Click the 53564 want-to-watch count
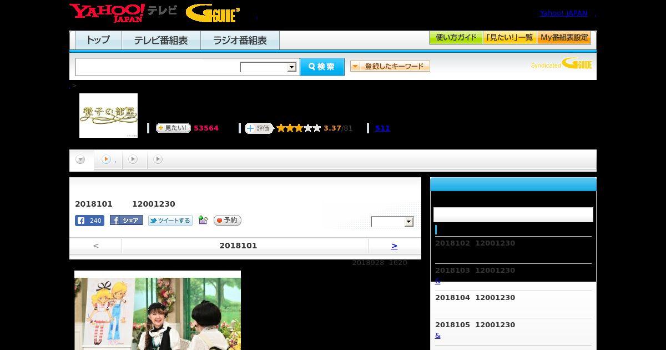Screen dimensions: 666x350 [x=206, y=128]
